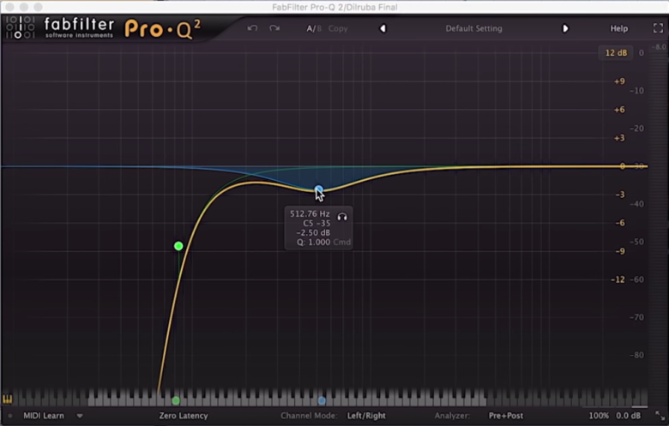Toggle the piano keyboard display icon
The height and width of the screenshot is (426, 669).
click(8, 399)
